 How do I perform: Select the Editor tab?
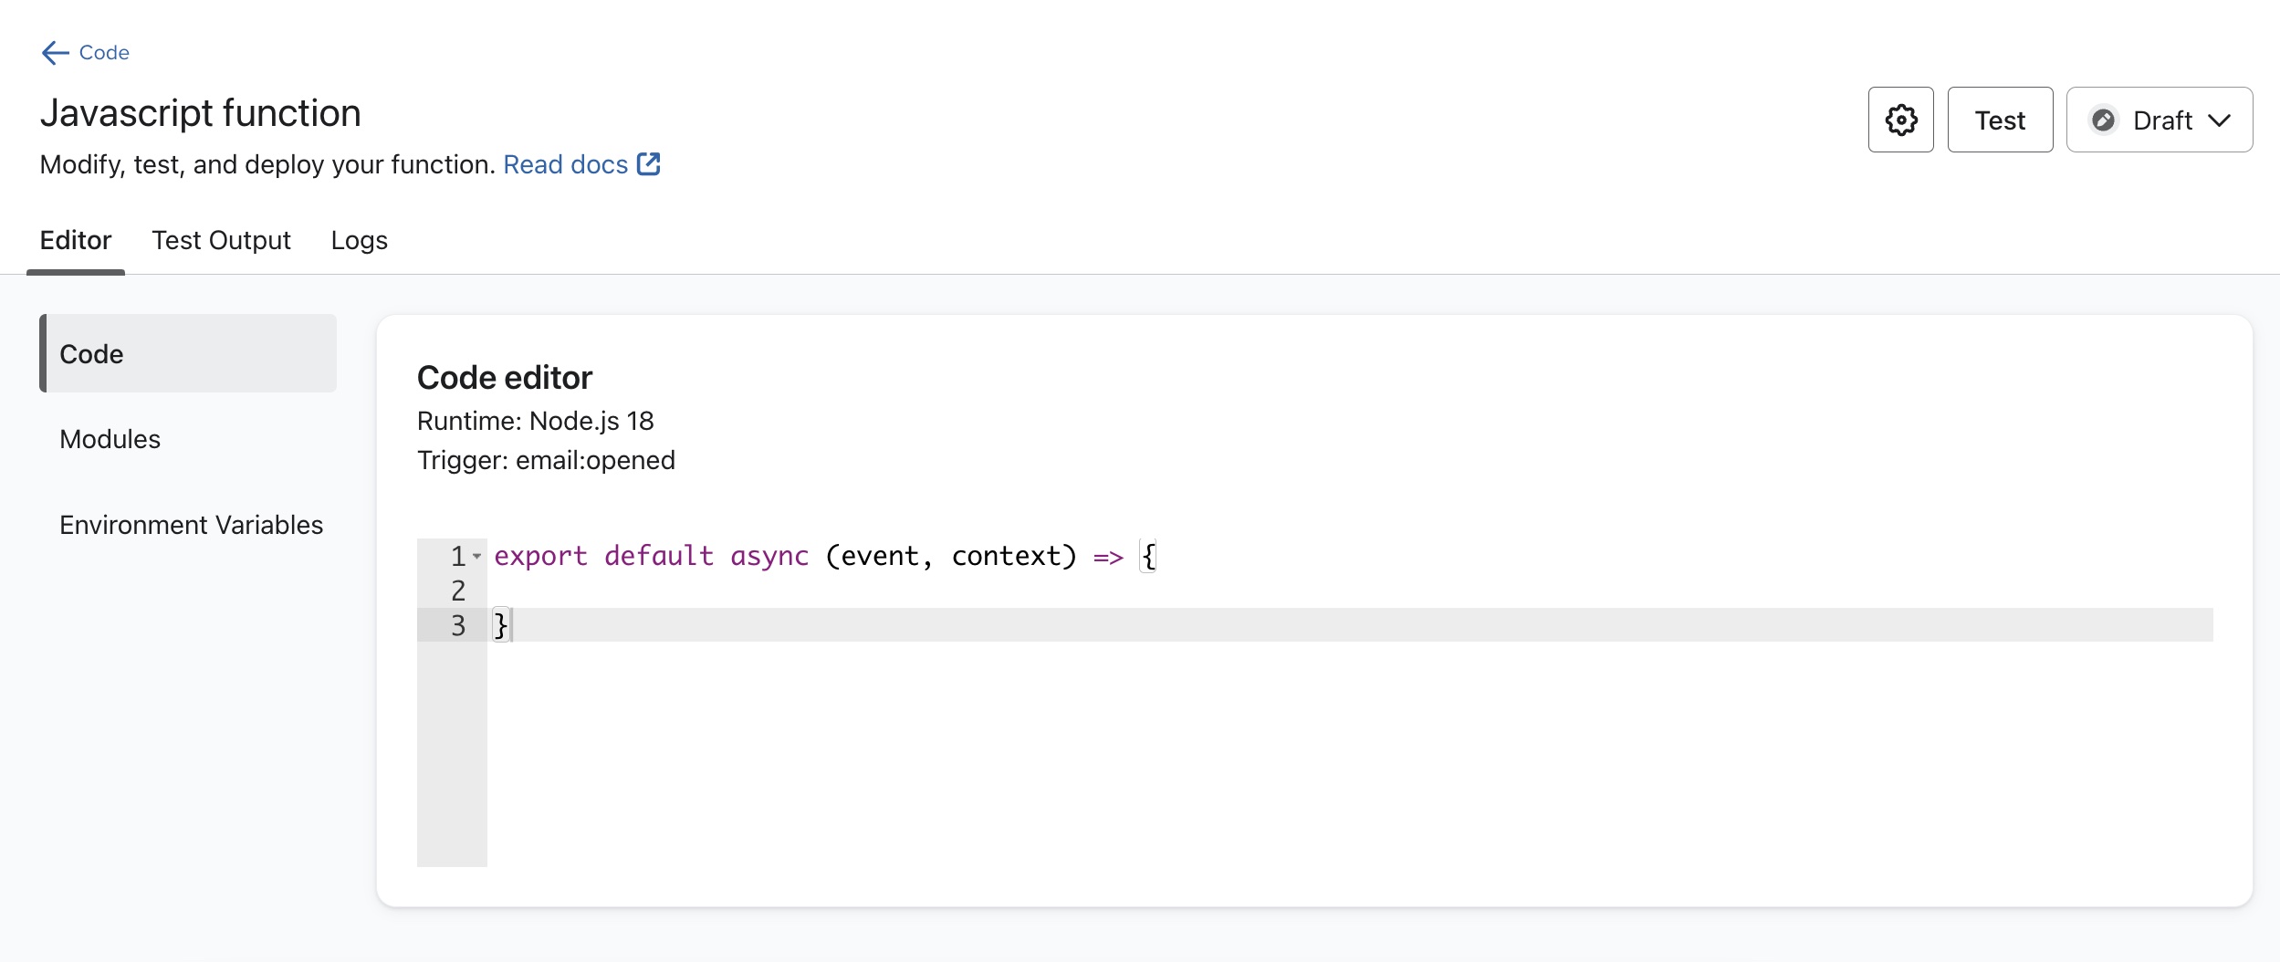tap(76, 240)
